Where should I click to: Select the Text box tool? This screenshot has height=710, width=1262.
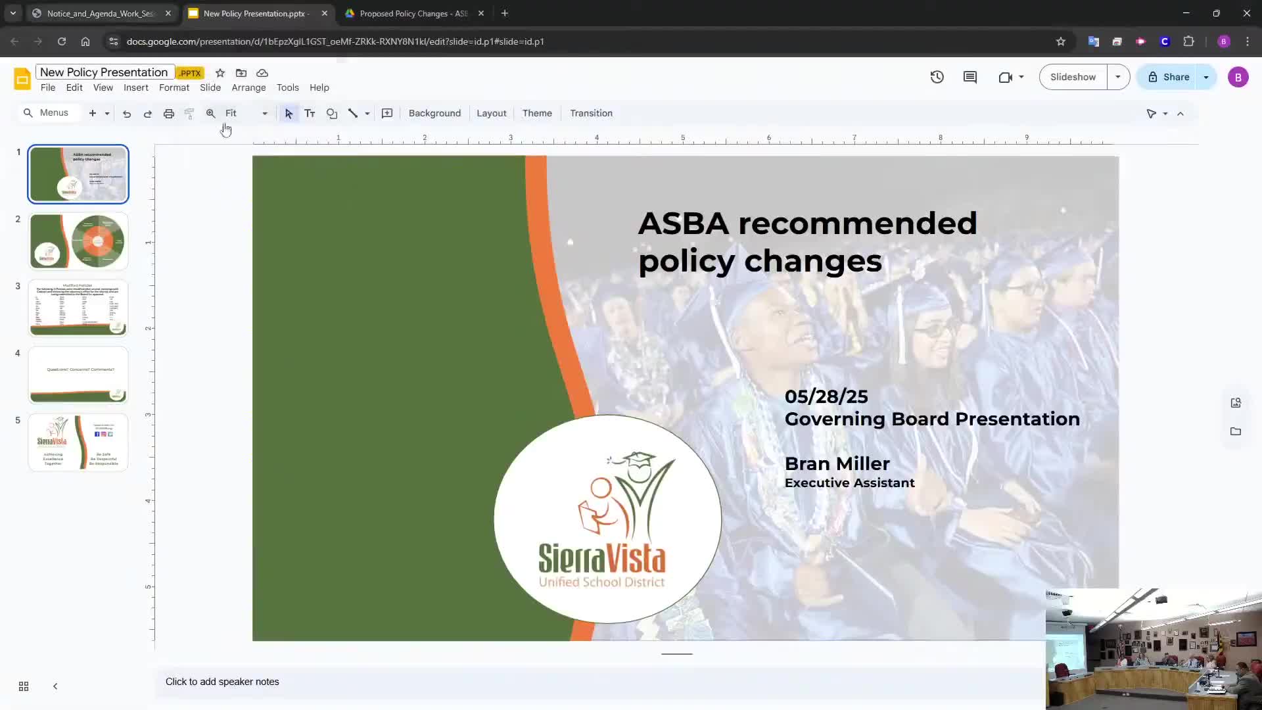(310, 114)
